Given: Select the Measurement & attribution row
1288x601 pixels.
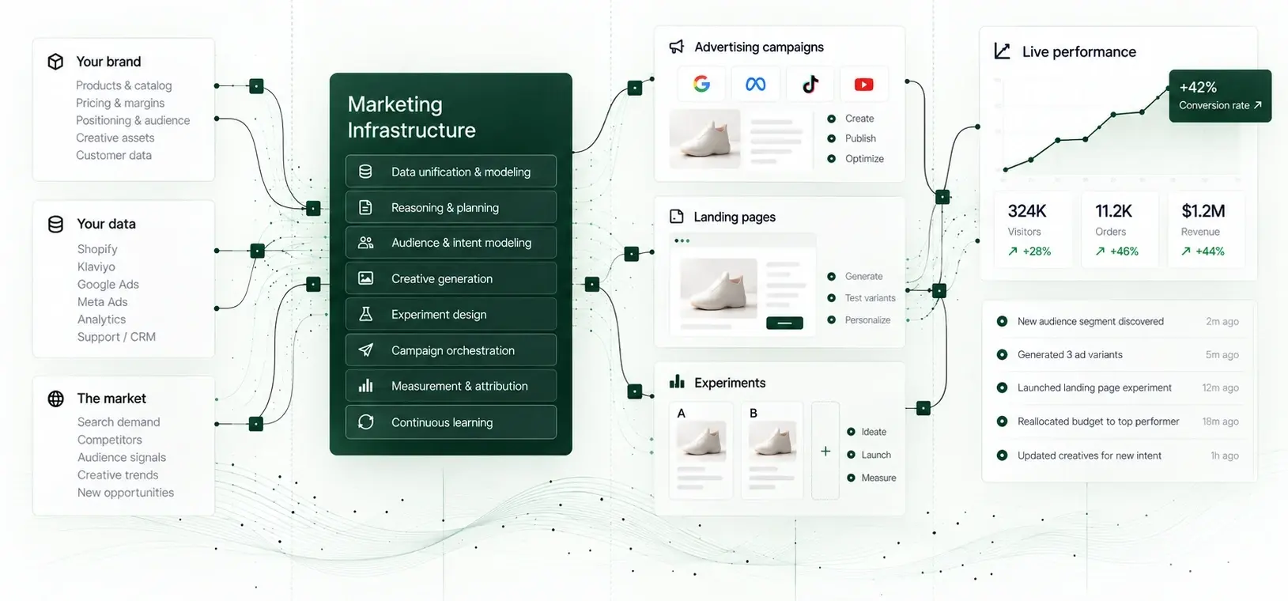Looking at the screenshot, I should click(x=451, y=386).
